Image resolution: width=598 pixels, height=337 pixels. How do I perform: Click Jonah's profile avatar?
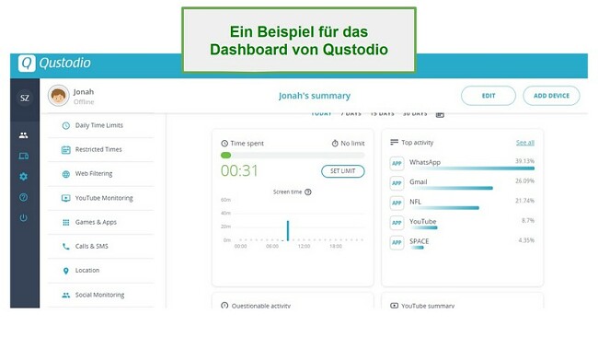pos(58,96)
